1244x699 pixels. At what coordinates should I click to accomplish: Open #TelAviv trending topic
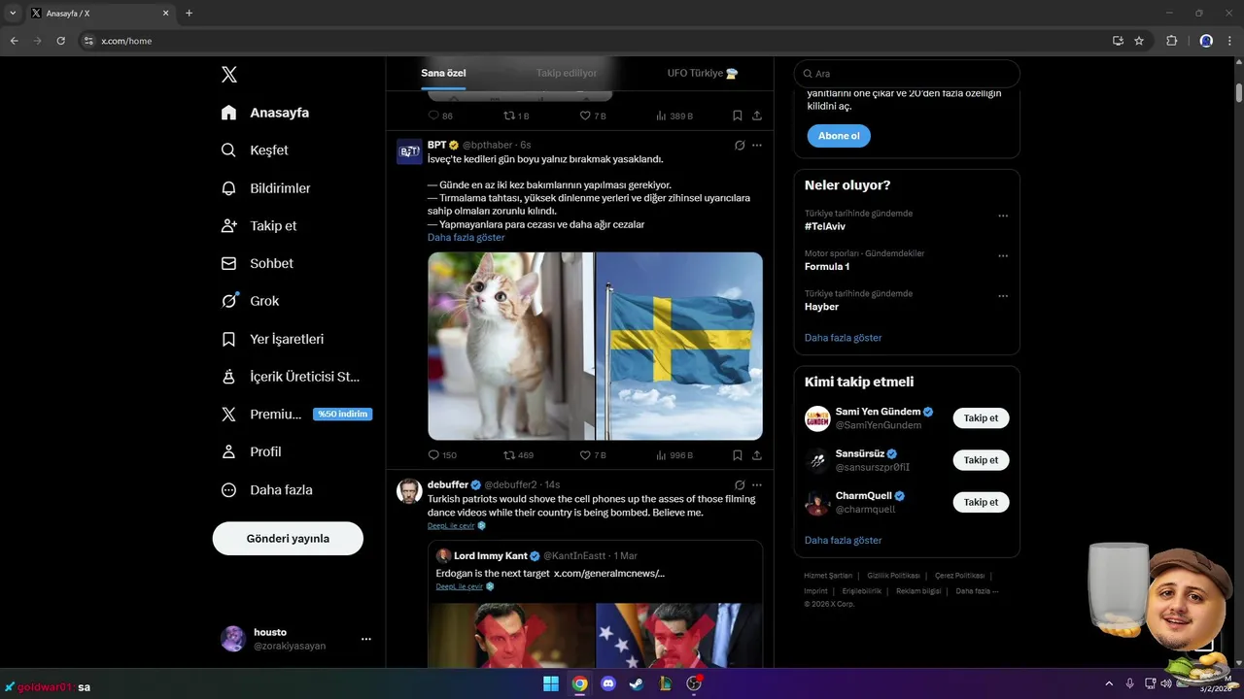tap(825, 226)
